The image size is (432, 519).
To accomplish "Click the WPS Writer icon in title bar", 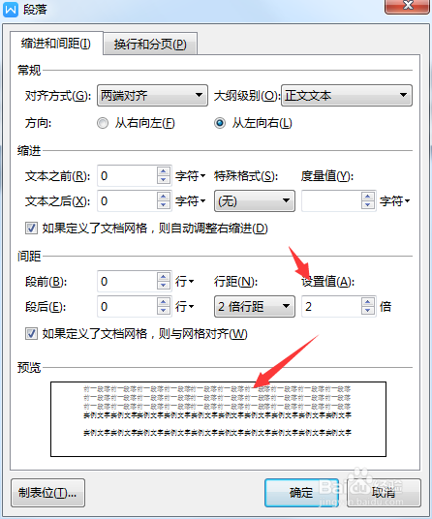I will (x=11, y=10).
